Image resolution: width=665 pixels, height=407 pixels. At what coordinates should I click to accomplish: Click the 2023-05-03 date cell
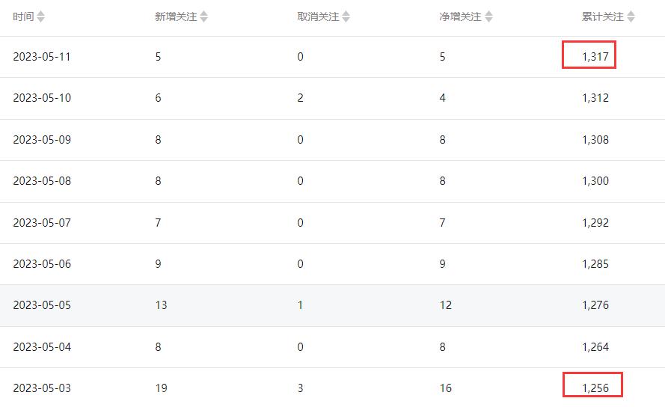pos(42,388)
